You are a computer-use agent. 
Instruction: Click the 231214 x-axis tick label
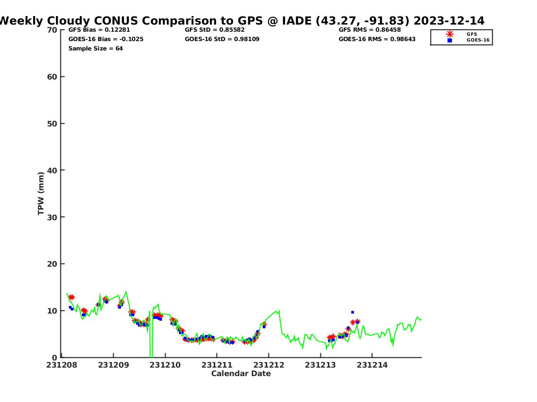coord(372,365)
